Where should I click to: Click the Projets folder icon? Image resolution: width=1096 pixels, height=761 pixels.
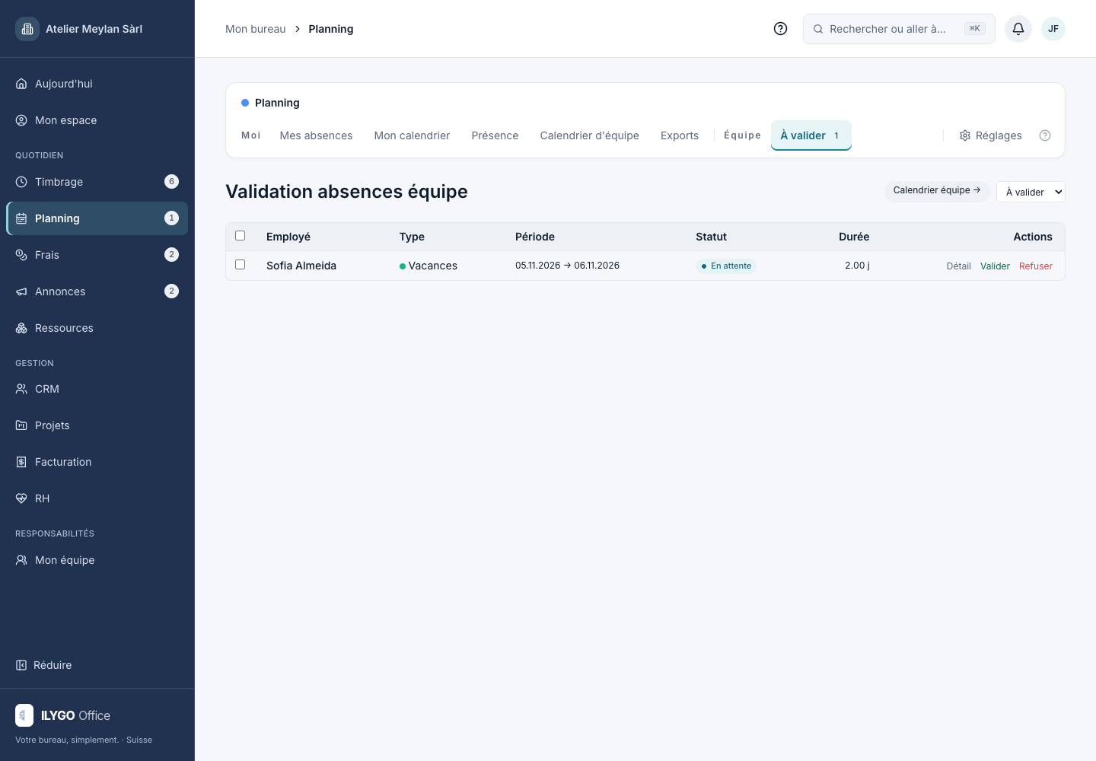[x=21, y=425]
